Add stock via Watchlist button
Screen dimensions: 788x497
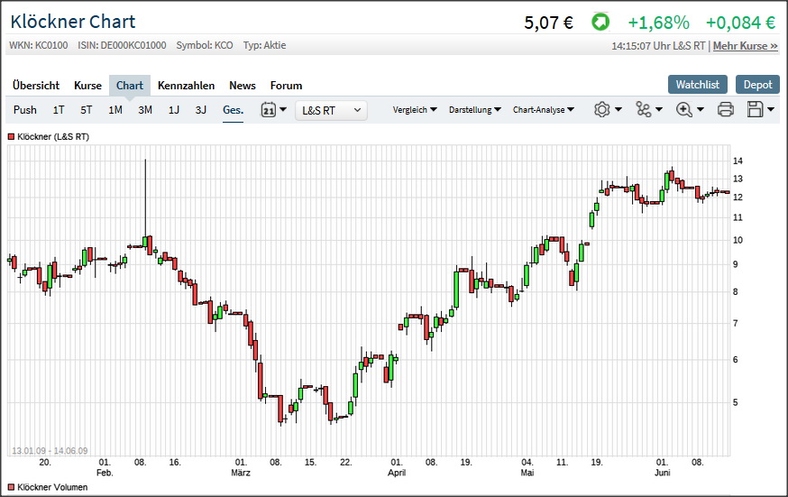coord(698,85)
